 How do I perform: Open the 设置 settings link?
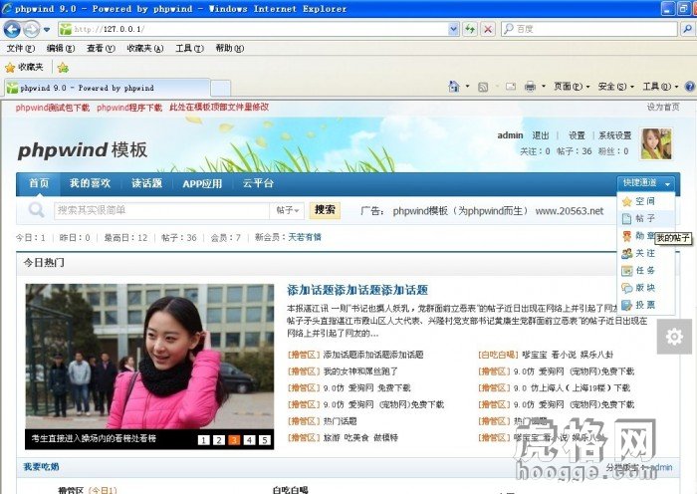coord(577,135)
